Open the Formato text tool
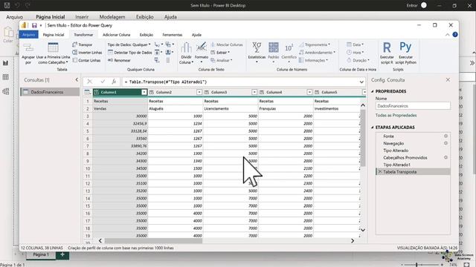This screenshot has width=476, height=267. (202, 53)
